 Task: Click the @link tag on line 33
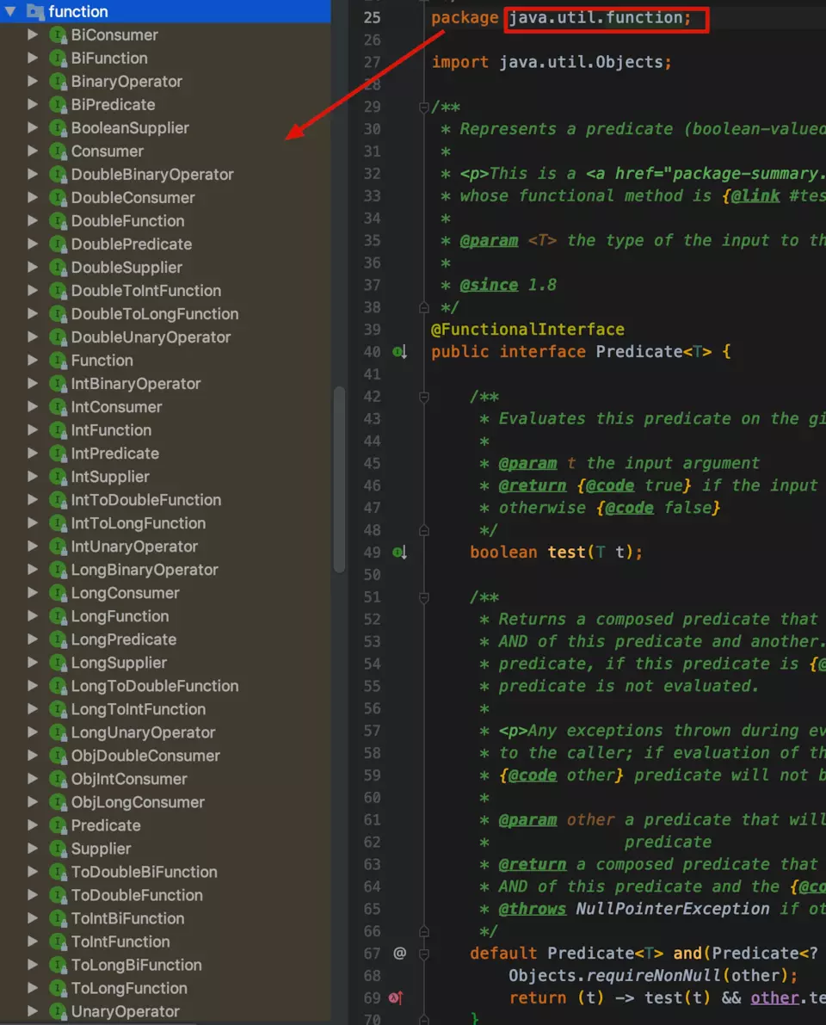point(756,196)
